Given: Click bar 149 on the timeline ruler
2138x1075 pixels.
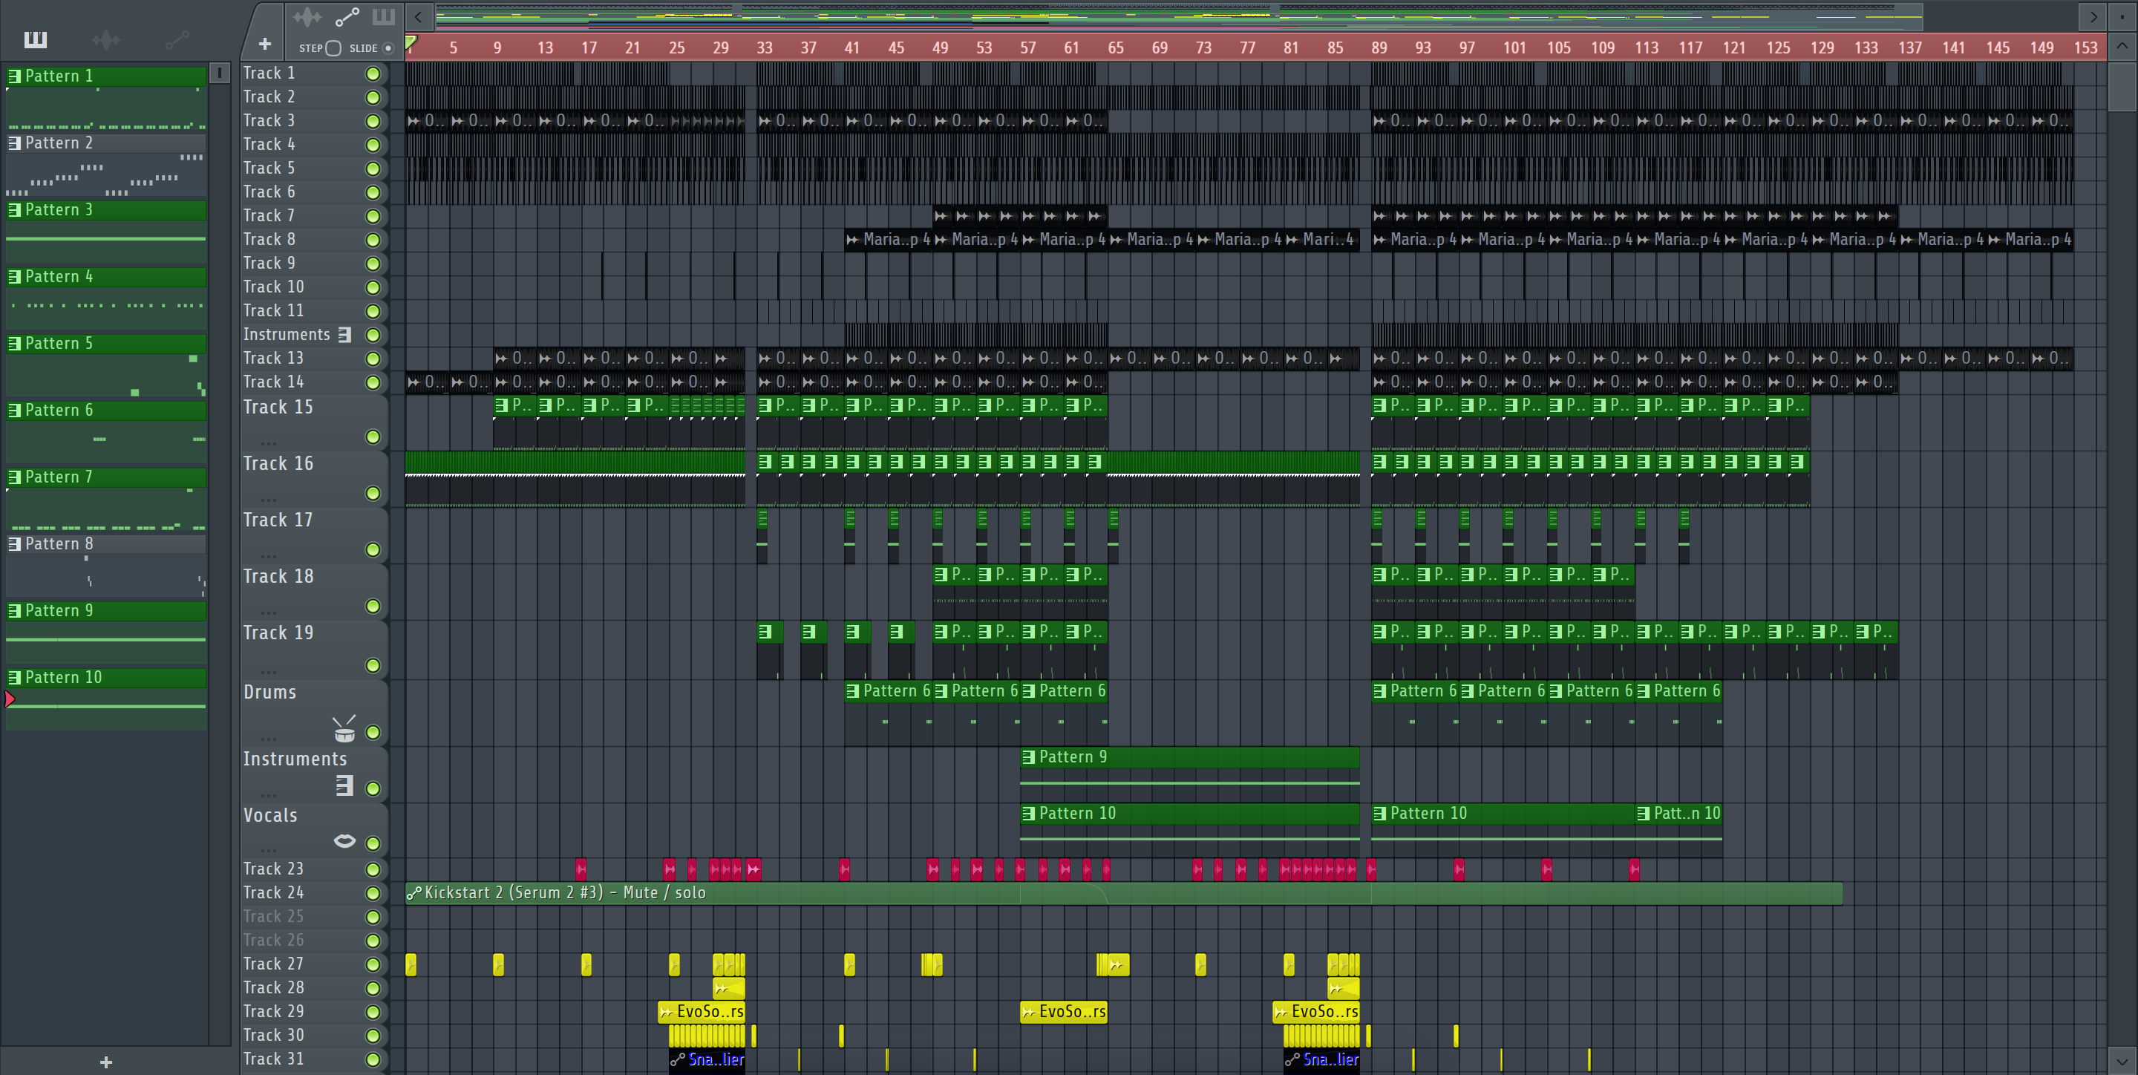Looking at the screenshot, I should (x=2041, y=48).
